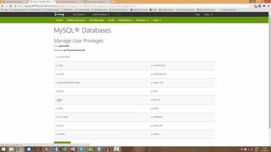This screenshot has height=152, width=271.
Task: Open Visual Studio from taskbar
Action: (72, 149)
